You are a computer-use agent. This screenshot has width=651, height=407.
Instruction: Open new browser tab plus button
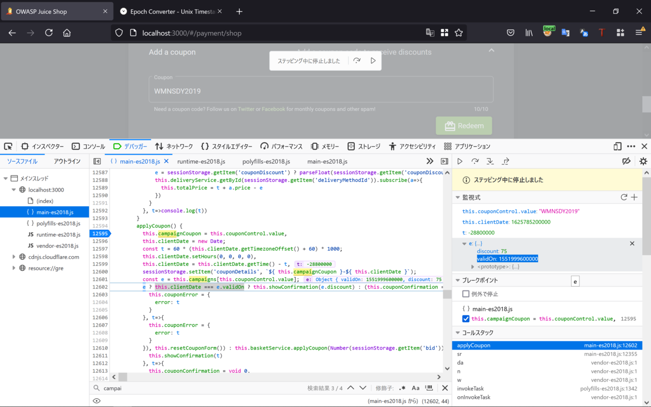pyautogui.click(x=239, y=11)
